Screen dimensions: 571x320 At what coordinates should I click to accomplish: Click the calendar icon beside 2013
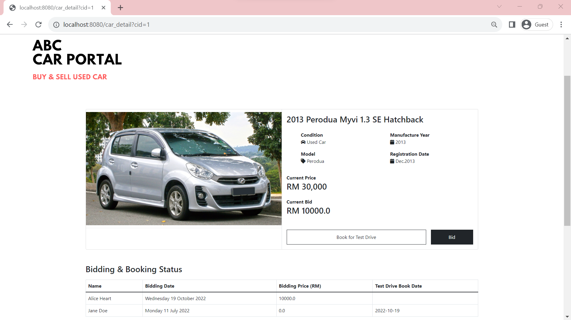tap(392, 142)
